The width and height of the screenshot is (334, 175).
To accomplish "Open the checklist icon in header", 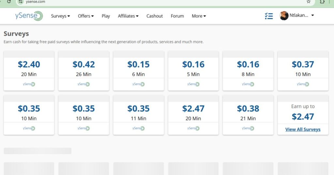I will point(269,16).
